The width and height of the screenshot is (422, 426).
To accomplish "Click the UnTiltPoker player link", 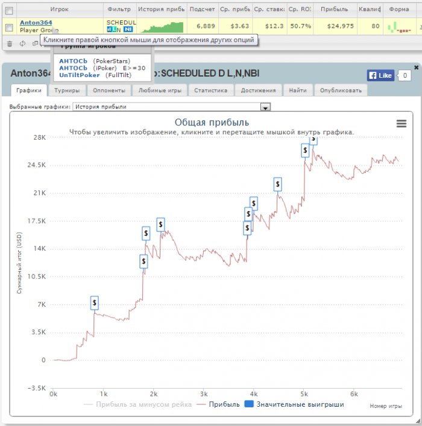I will tap(80, 75).
